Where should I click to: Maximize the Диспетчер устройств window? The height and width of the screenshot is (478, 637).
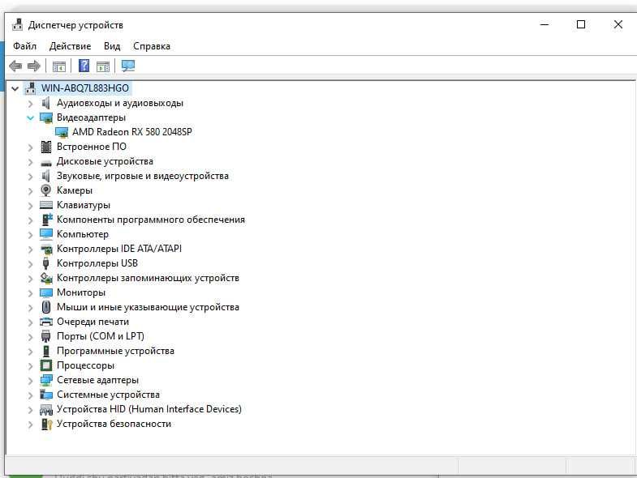click(581, 25)
